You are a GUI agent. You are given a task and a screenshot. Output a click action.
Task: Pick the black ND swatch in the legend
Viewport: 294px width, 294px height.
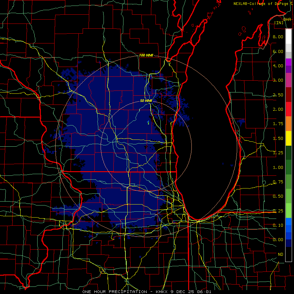(x=288, y=254)
